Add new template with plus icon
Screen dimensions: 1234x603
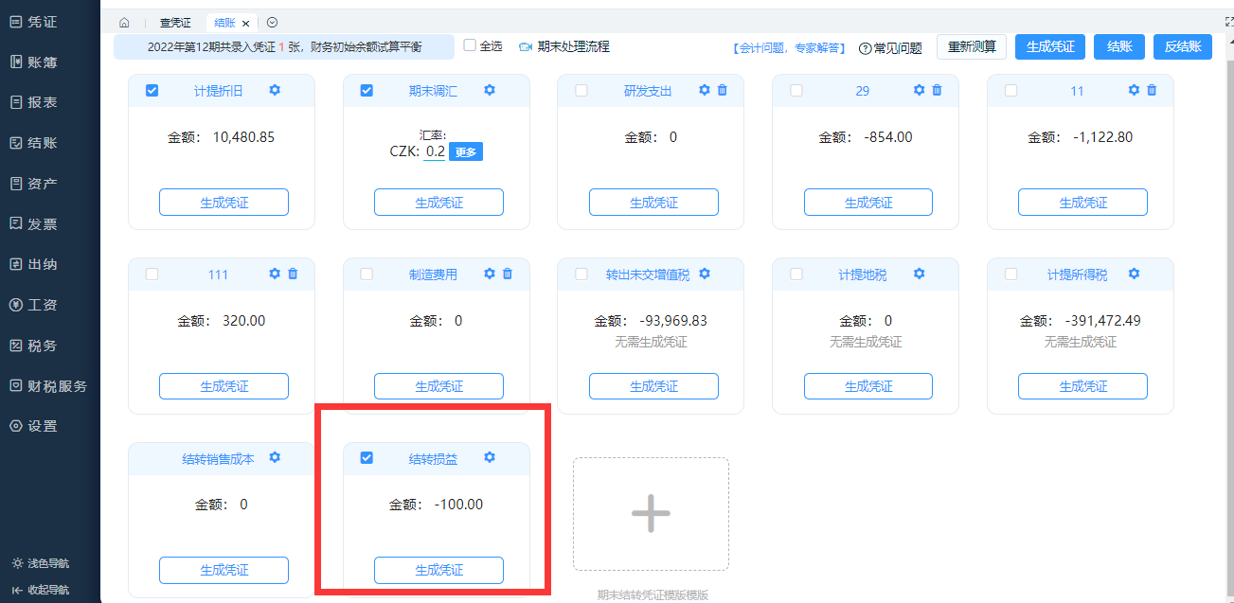point(651,513)
